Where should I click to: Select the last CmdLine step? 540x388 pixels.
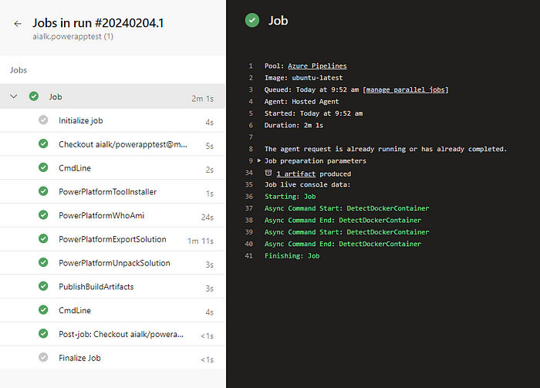point(113,310)
